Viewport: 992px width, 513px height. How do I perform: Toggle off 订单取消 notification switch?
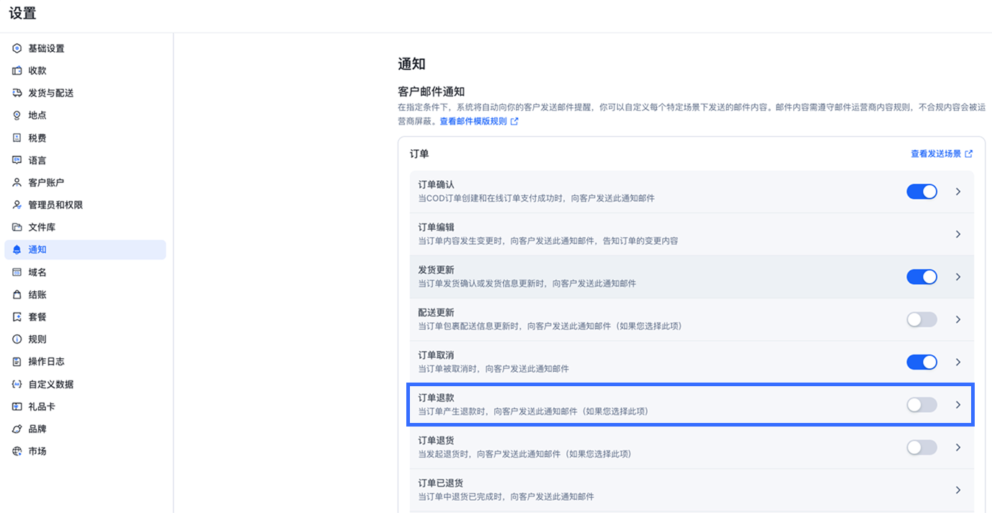click(921, 362)
